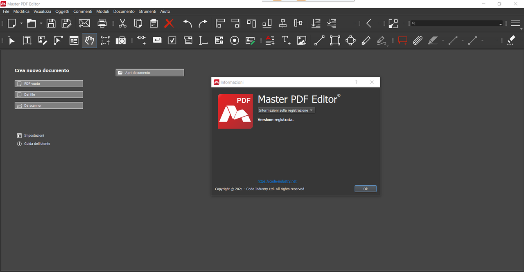Click the red X Delete icon
This screenshot has width=524, height=272.
(x=169, y=23)
